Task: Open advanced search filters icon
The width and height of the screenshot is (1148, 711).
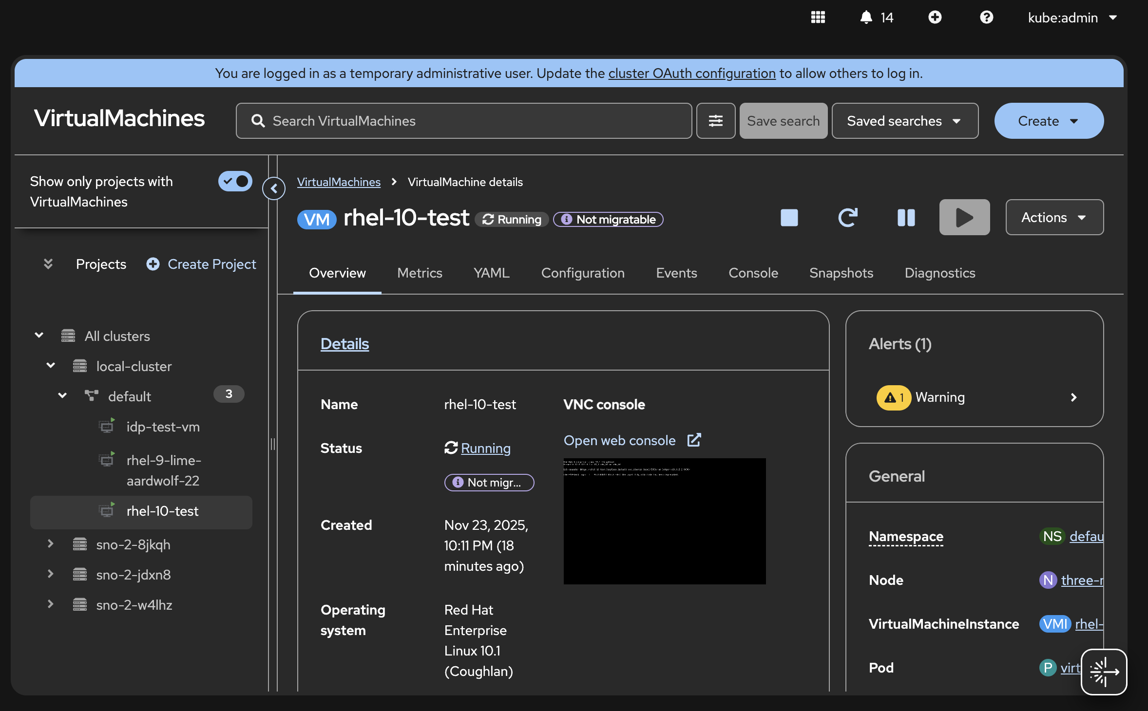Action: (x=715, y=121)
